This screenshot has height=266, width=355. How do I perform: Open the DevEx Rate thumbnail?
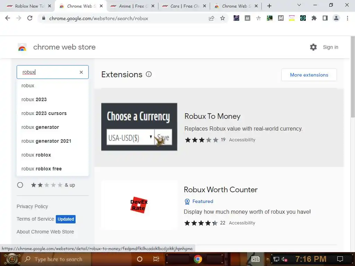tap(139, 205)
